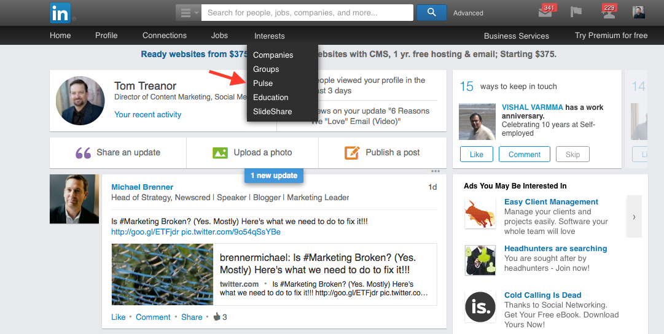Open the Ready websites ad link
This screenshot has width=664, height=334.
[x=194, y=54]
